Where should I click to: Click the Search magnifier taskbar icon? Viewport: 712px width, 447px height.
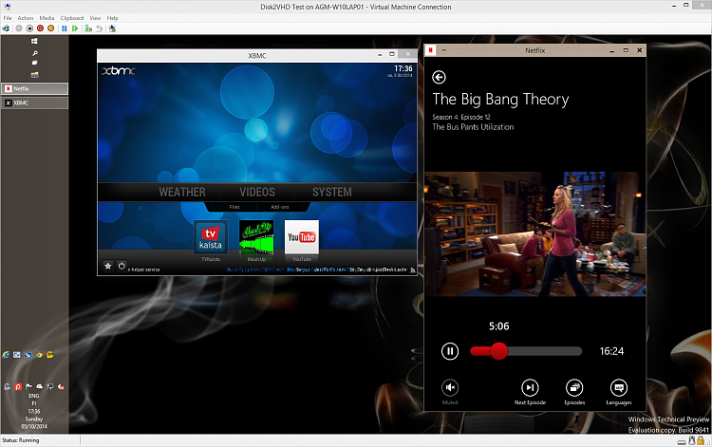34,52
